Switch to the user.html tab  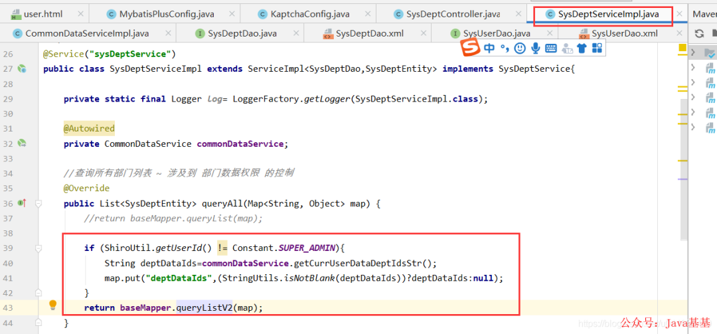(43, 14)
